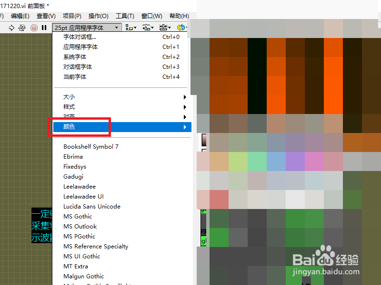Click the Distribute Objects toolbar icon
The width and height of the screenshot is (381, 285).
(x=147, y=27)
